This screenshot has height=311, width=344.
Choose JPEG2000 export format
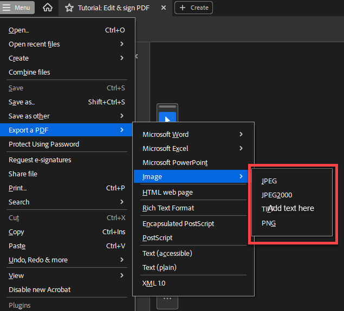coord(277,195)
